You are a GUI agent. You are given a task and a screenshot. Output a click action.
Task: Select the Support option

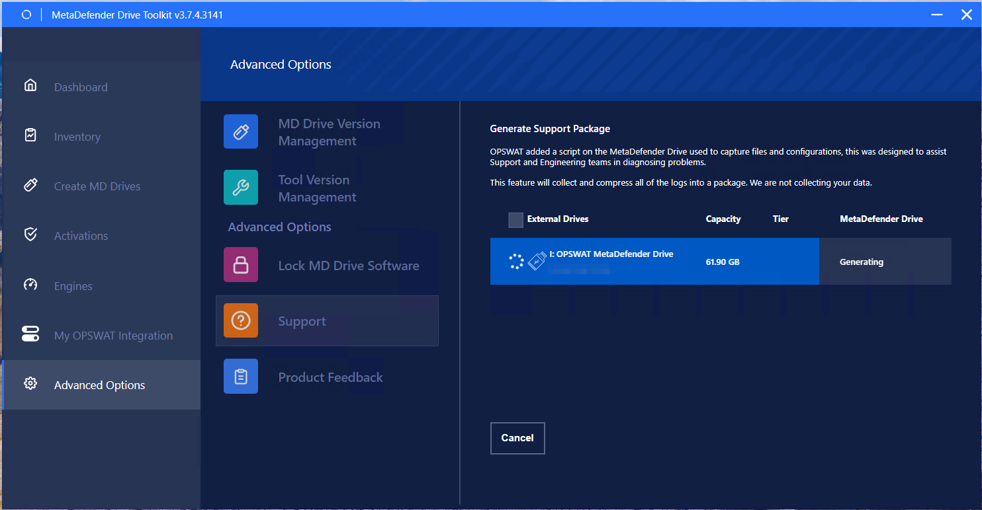(x=327, y=320)
